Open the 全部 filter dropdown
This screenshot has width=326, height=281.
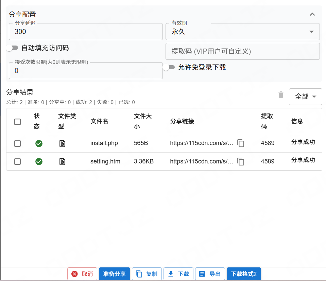tap(305, 96)
